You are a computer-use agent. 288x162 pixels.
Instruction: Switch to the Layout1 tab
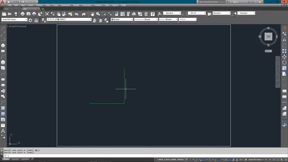[15, 159]
